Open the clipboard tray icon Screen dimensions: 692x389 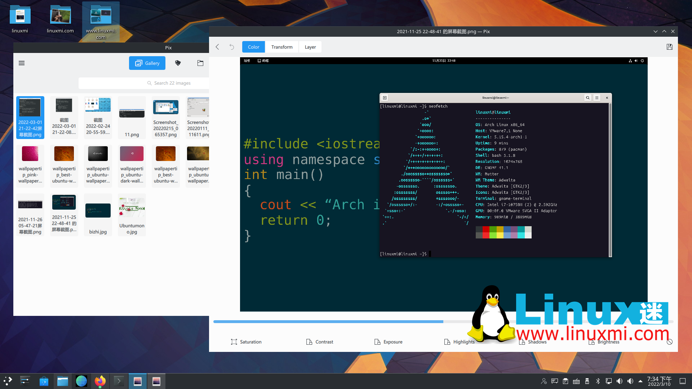565,381
